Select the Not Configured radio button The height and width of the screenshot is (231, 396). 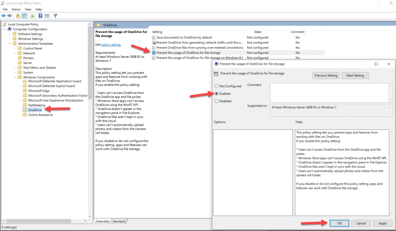pos(216,86)
